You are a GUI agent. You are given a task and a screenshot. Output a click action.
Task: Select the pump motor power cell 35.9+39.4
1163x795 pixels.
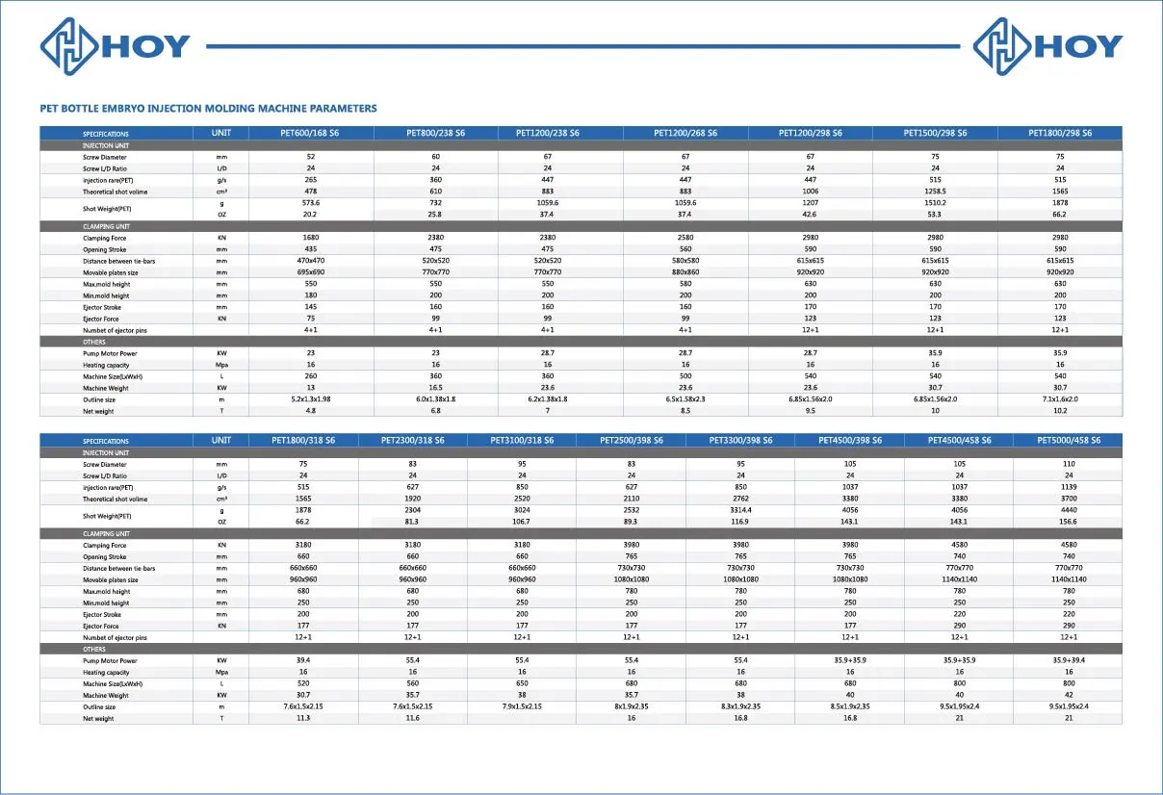point(1069,660)
